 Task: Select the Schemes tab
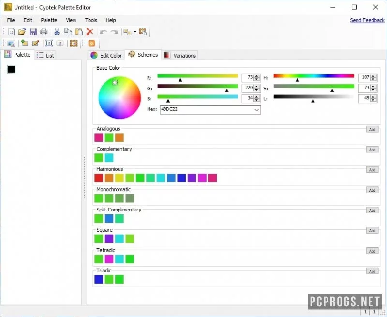(143, 55)
